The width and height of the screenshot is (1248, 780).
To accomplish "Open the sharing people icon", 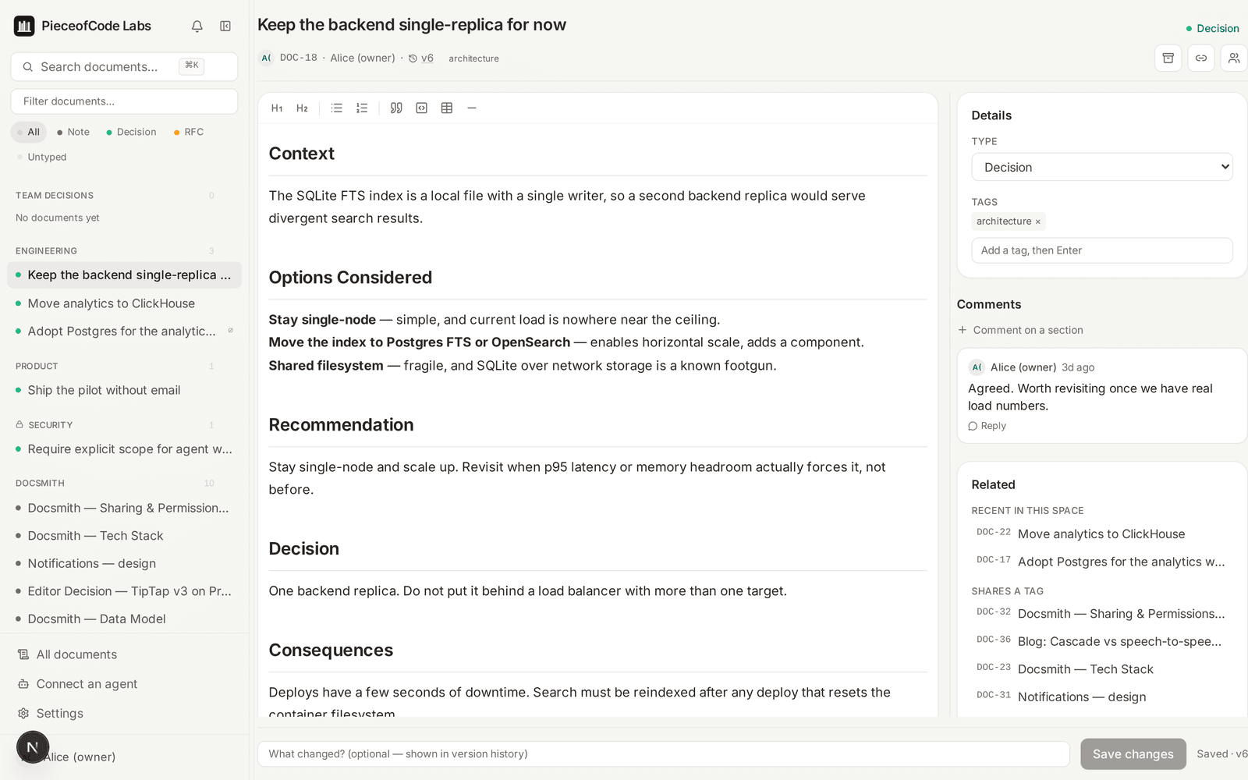I will point(1234,58).
